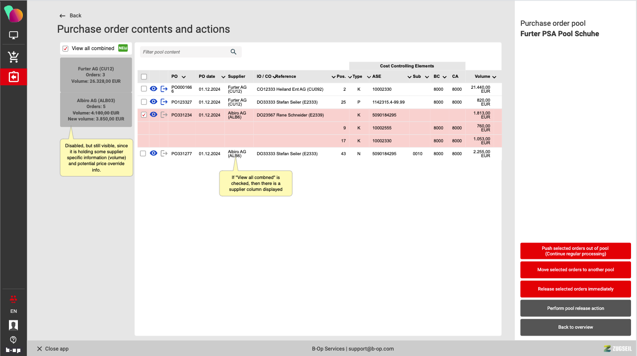Screen dimensions: 637x356
Task: Switch language via EN in sidebar
Action: (13, 311)
